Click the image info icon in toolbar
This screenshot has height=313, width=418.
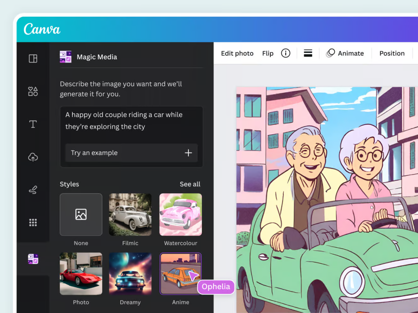pyautogui.click(x=286, y=53)
